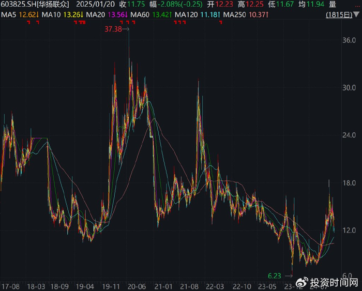Screen dimensions: 362x291
Task: Click the average price 均11.94
Action: tap(311, 4)
